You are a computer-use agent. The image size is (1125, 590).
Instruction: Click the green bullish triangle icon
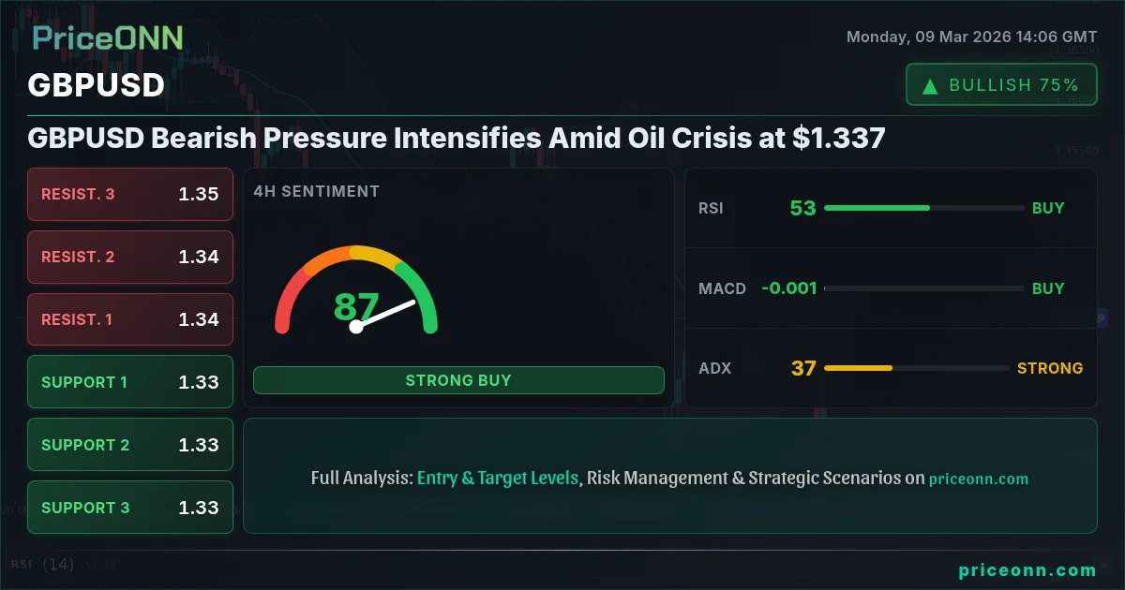tap(930, 85)
